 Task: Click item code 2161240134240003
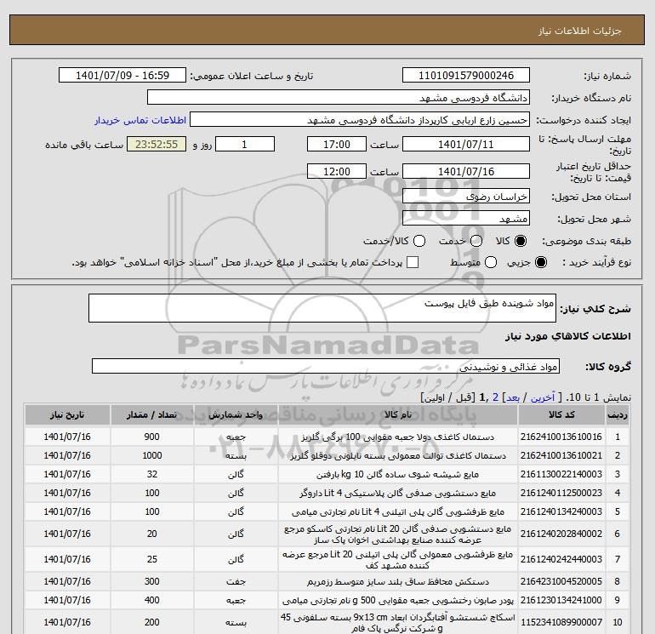pyautogui.click(x=561, y=511)
